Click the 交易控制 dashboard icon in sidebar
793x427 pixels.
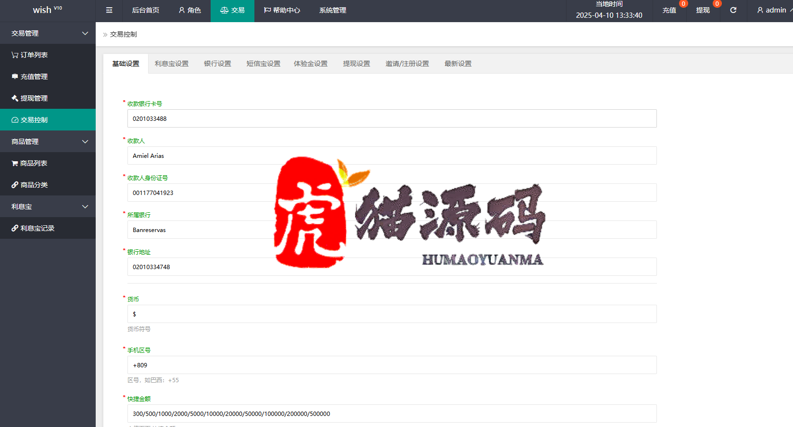pos(15,120)
